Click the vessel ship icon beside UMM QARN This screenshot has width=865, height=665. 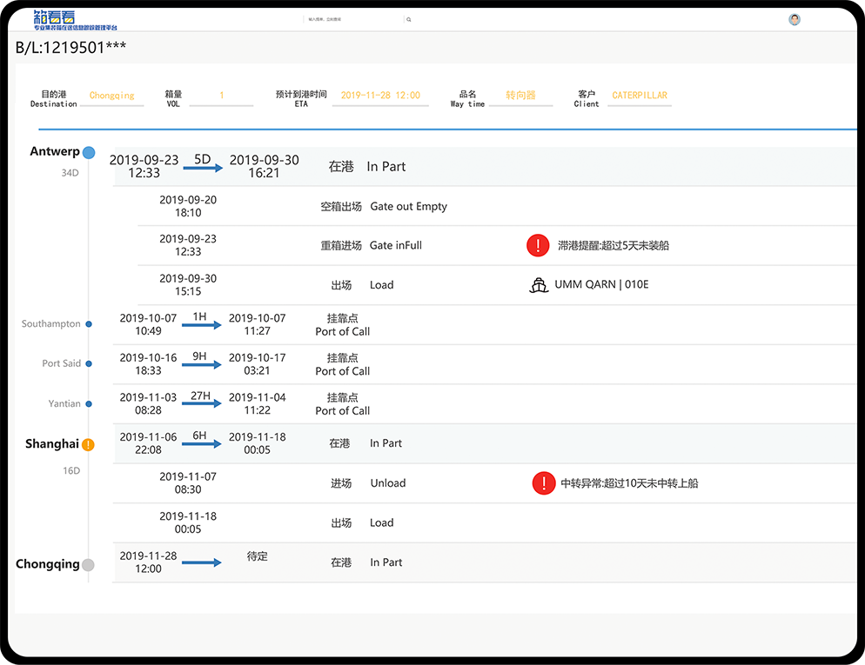[x=539, y=285]
